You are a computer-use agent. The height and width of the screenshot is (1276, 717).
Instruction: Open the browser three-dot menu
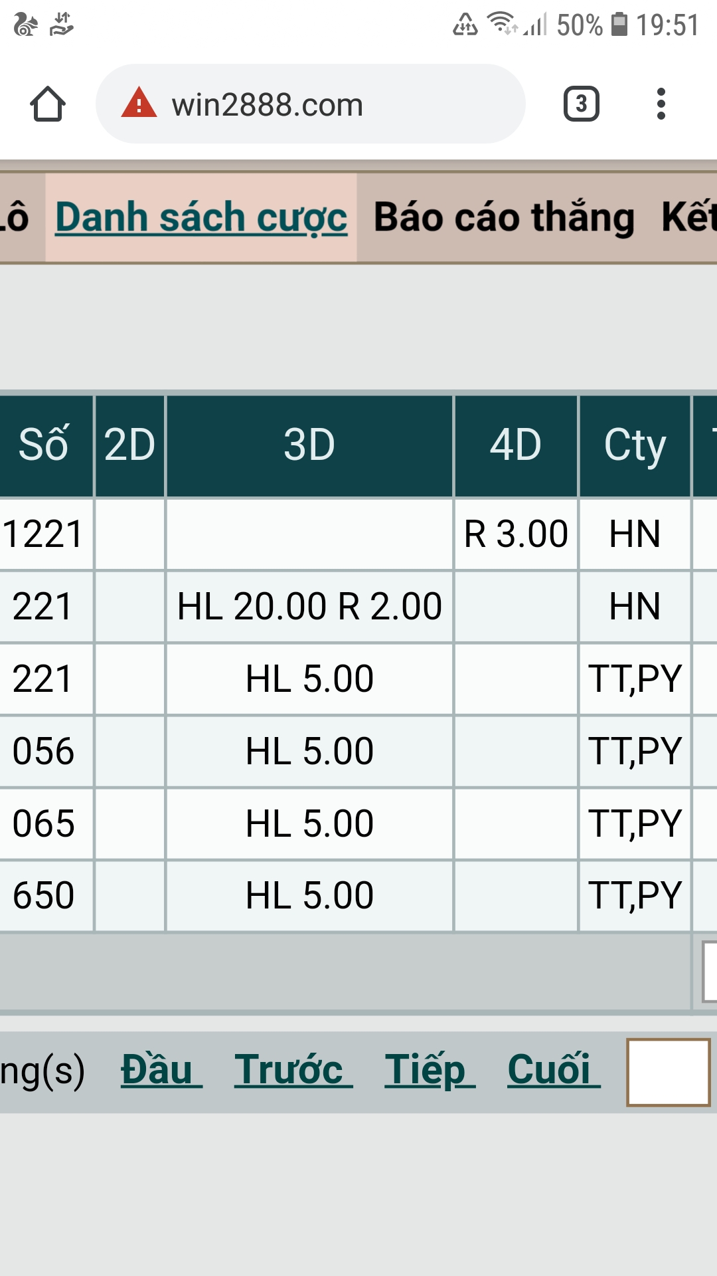tap(661, 104)
